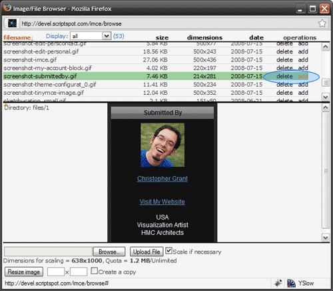The width and height of the screenshot is (333, 291).
Task: Click the bookmark star icon
Action: pyautogui.click(x=322, y=23)
